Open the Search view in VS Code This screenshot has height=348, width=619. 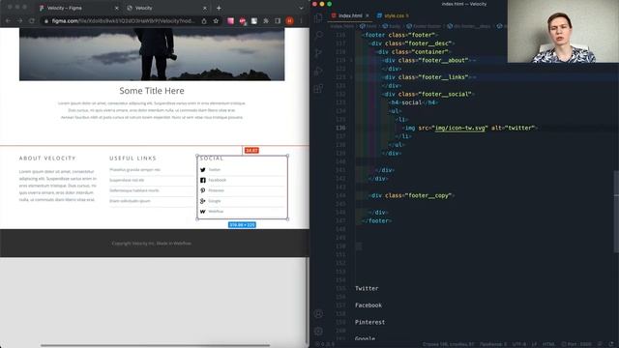click(x=318, y=36)
